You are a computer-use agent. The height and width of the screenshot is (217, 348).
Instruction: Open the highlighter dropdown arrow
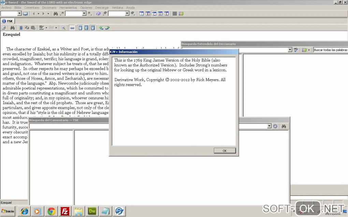tap(46, 28)
